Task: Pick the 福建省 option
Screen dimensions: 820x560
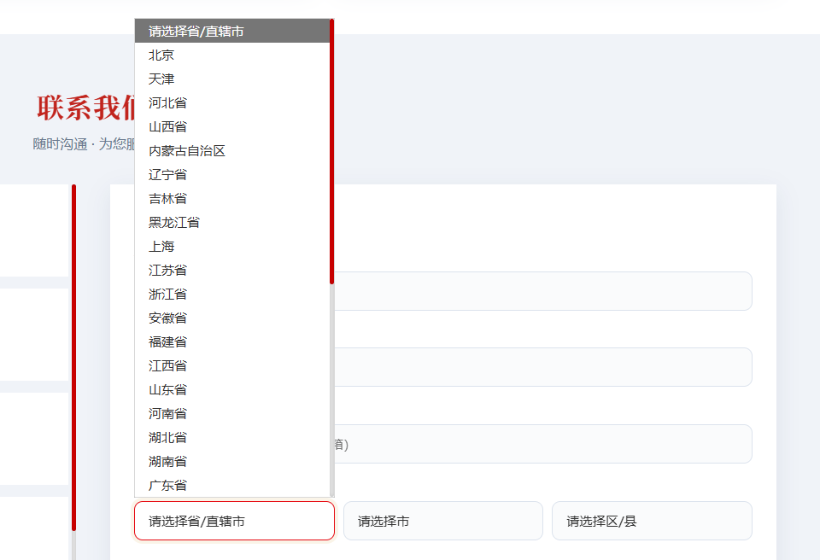Action: (232, 342)
